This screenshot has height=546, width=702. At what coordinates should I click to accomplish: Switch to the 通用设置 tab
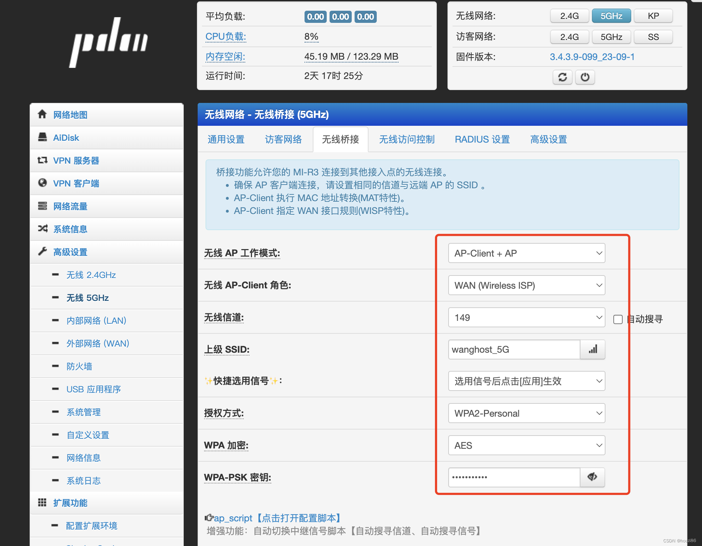(x=226, y=139)
